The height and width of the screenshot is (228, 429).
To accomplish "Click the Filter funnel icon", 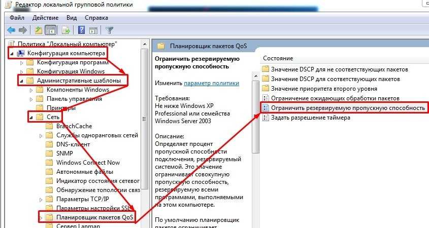I will pyautogui.click(x=109, y=30).
